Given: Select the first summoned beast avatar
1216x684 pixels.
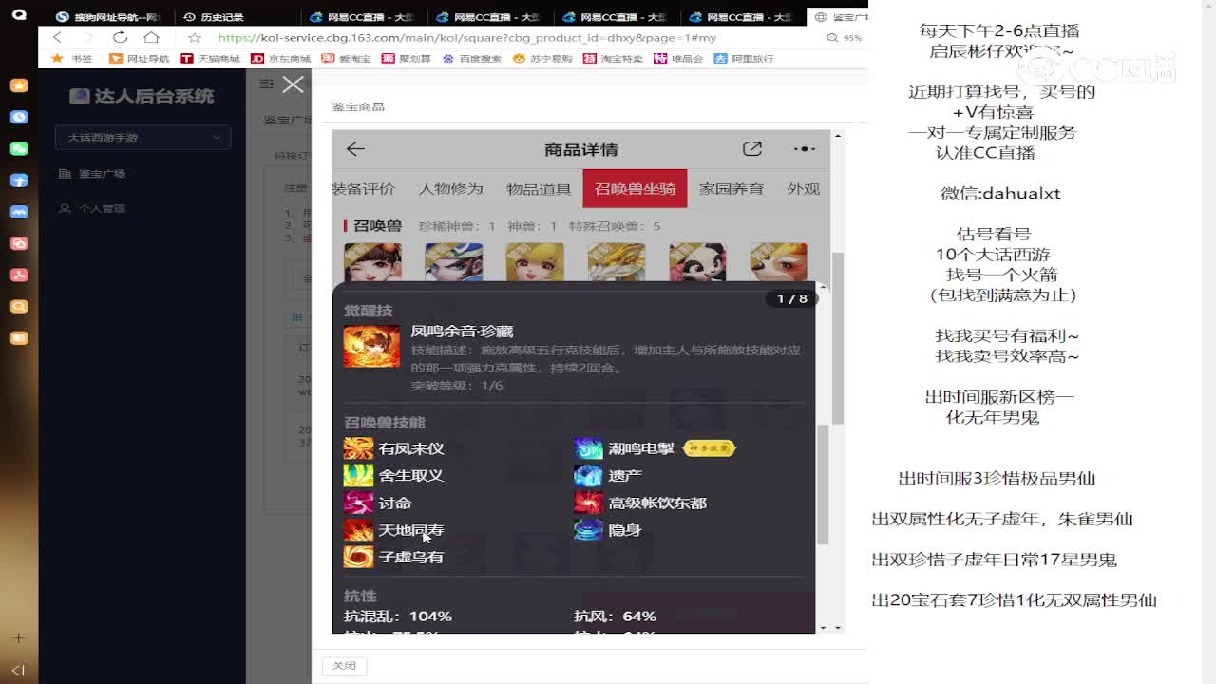Looking at the screenshot, I should [x=372, y=262].
